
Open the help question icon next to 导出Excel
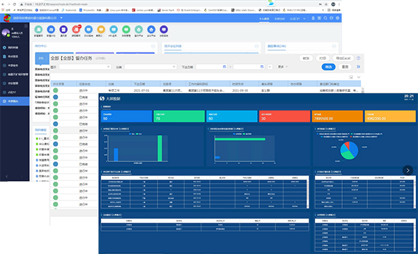pos(358,58)
